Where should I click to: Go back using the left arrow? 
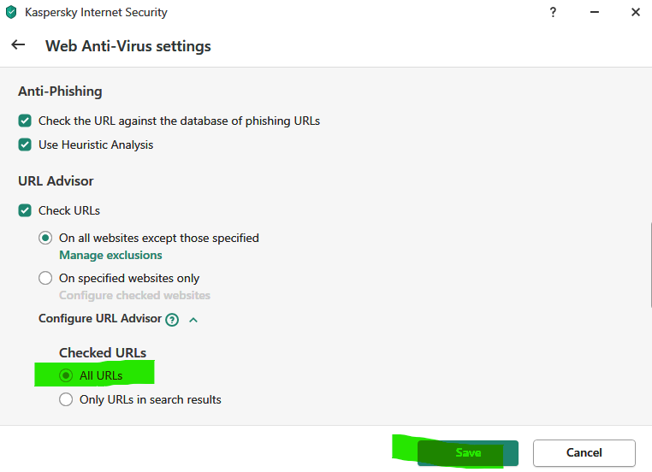[18, 45]
